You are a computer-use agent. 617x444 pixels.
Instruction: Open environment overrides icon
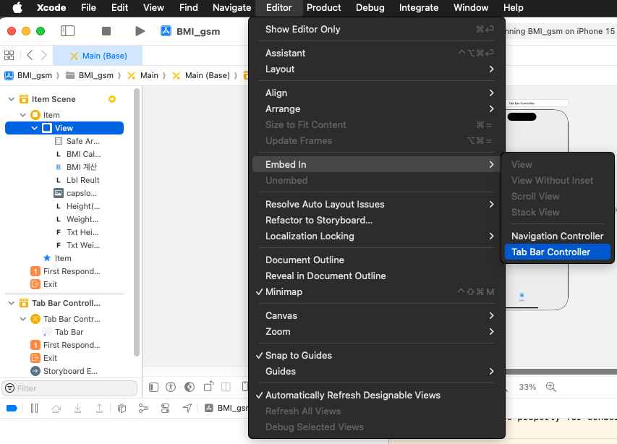165,409
